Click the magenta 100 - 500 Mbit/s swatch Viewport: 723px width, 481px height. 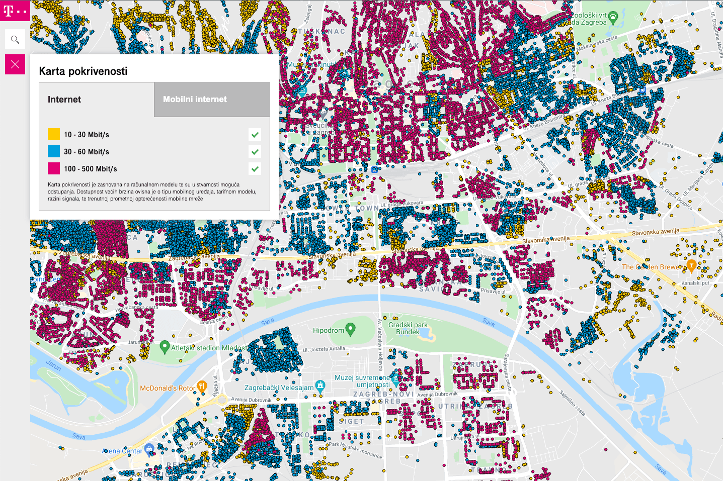(x=54, y=168)
